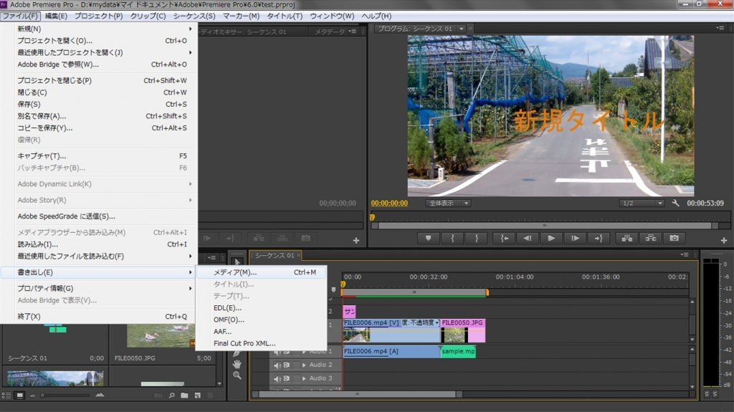Select the Zoom tool in tools panel
The height and width of the screenshot is (412, 734).
pyautogui.click(x=237, y=375)
